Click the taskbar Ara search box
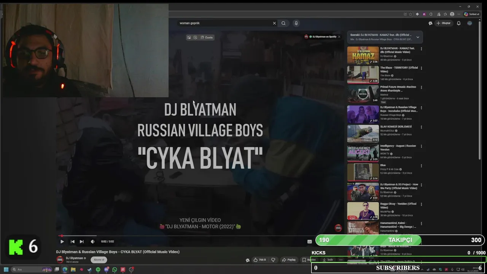The image size is (487, 274). 31,269
